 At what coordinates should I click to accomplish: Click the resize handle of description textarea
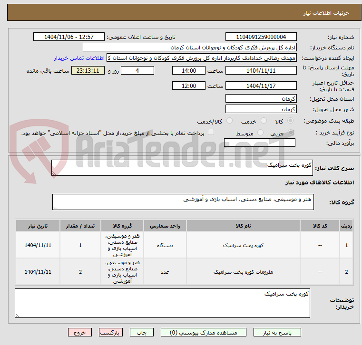pos(54,173)
